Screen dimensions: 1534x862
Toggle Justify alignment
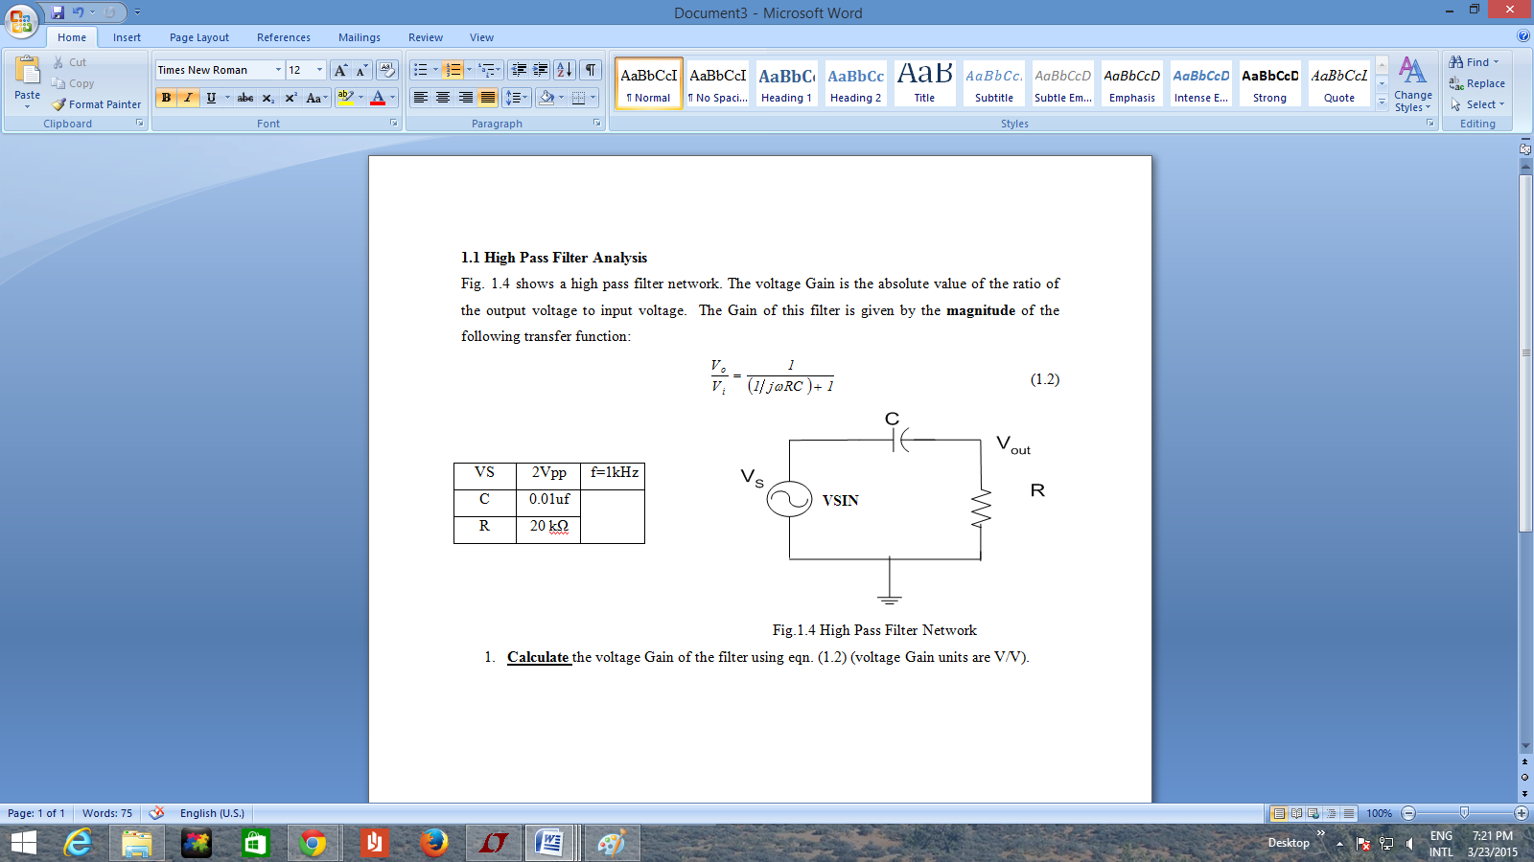[x=488, y=98]
